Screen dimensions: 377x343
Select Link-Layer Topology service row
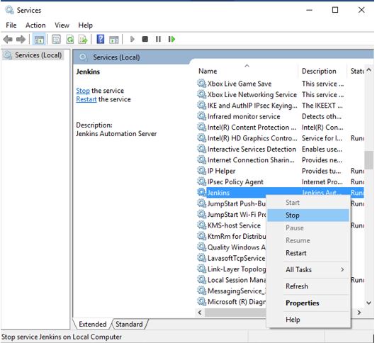click(232, 269)
